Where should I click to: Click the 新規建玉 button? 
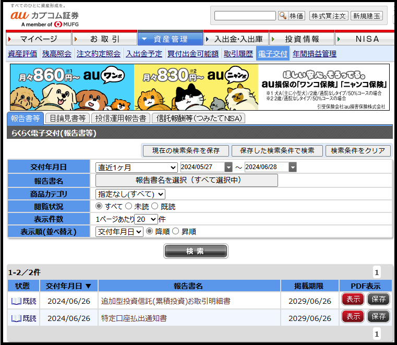click(x=367, y=16)
